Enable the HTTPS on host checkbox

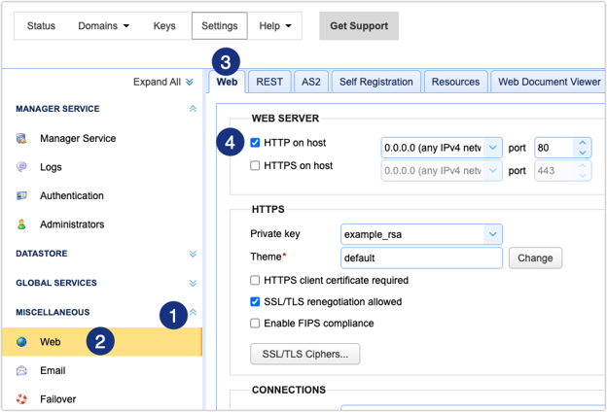pyautogui.click(x=255, y=166)
